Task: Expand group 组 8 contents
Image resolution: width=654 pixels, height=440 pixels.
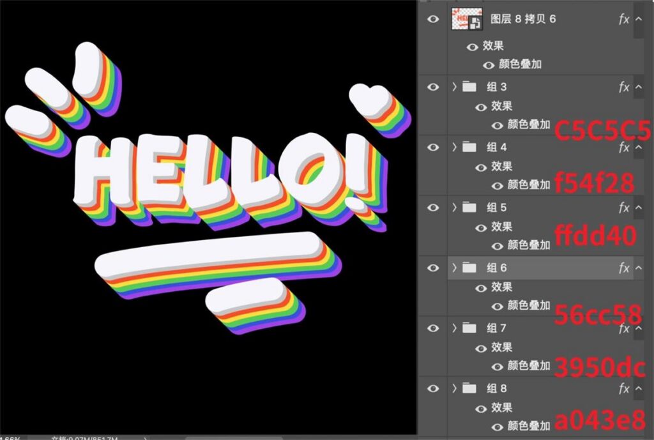Action: coord(455,388)
